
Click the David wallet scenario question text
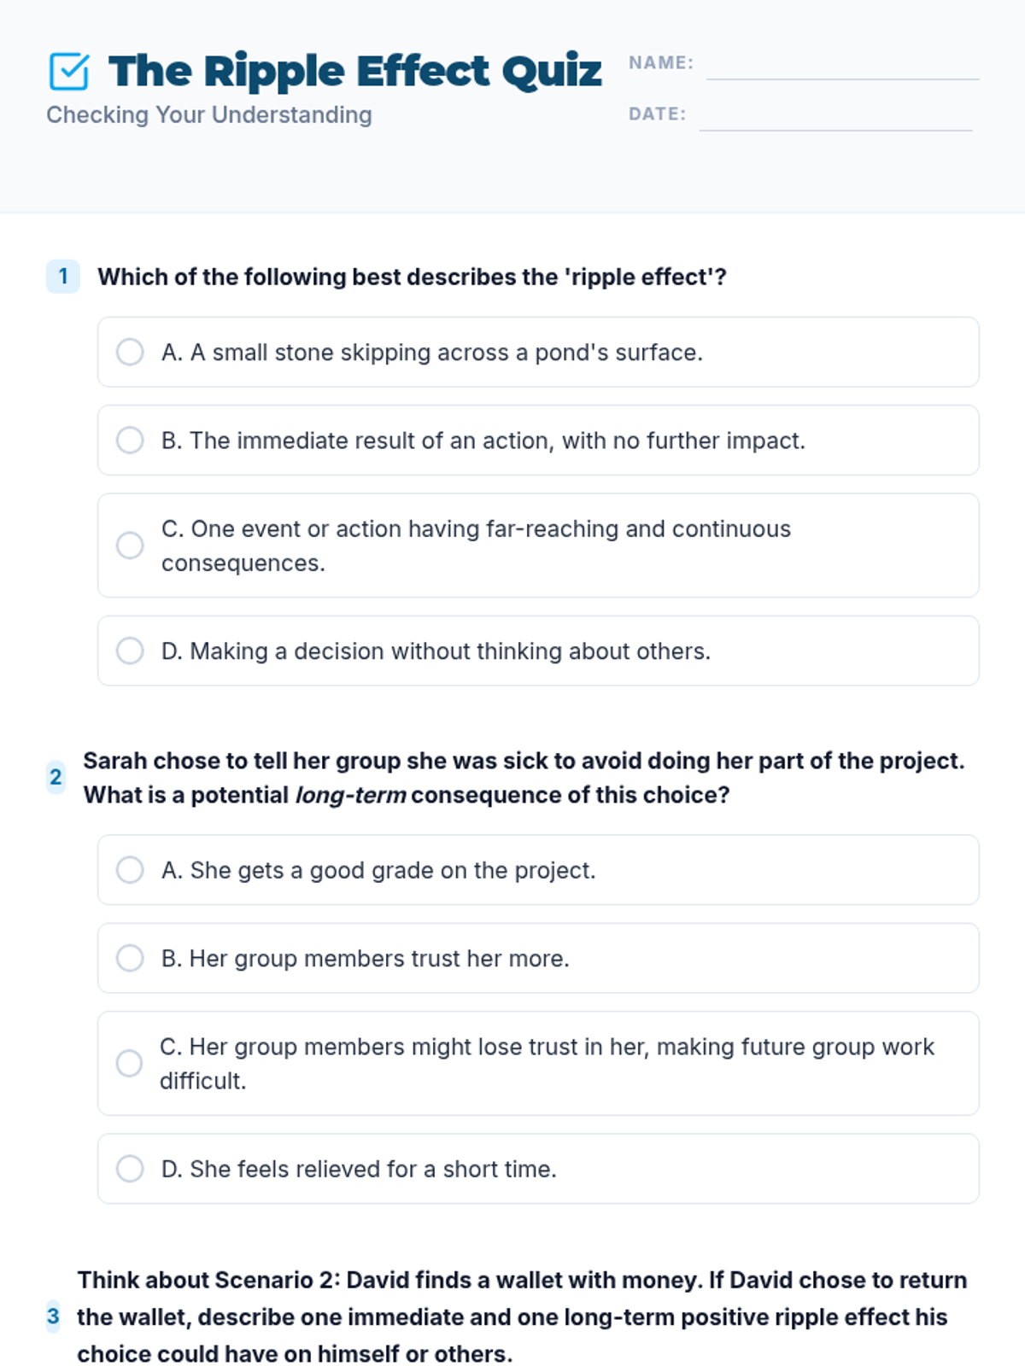coord(521,1316)
